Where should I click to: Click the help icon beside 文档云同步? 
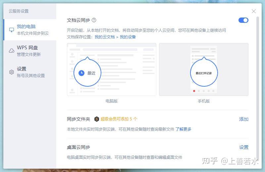coord(94,20)
